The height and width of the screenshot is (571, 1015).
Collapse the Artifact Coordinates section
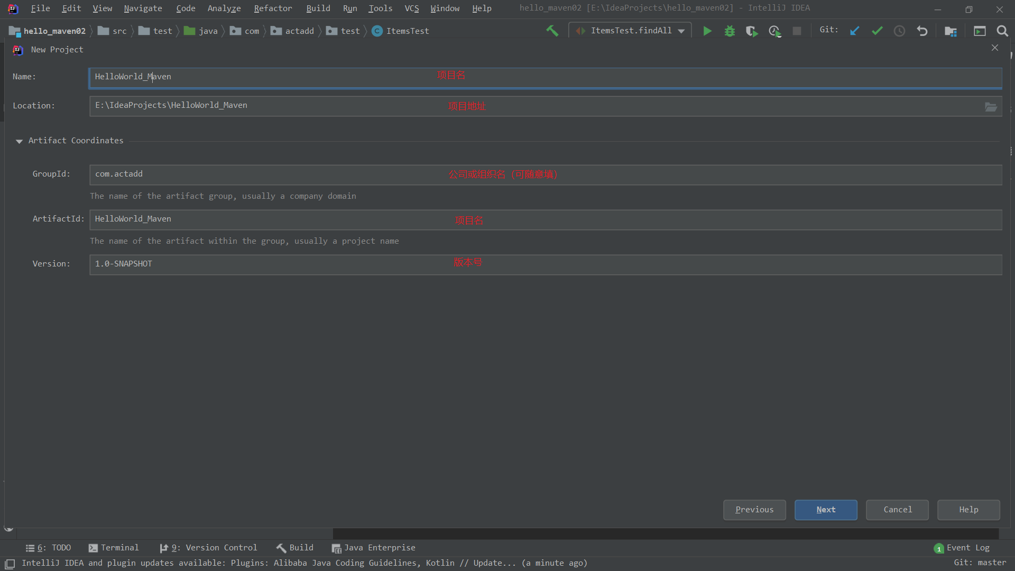pos(20,141)
